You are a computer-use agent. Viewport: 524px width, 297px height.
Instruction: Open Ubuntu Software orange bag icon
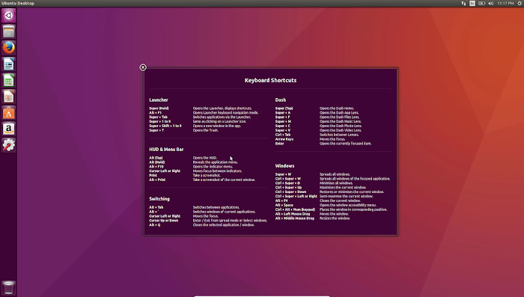pyautogui.click(x=9, y=113)
